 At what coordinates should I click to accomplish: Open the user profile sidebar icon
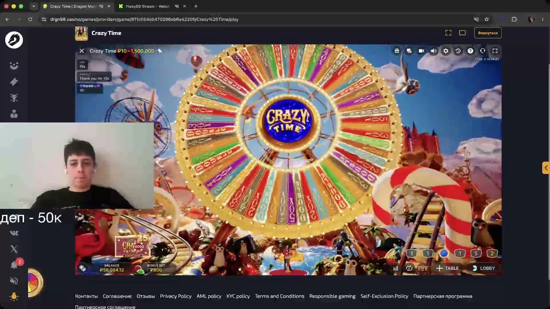[x=14, y=114]
